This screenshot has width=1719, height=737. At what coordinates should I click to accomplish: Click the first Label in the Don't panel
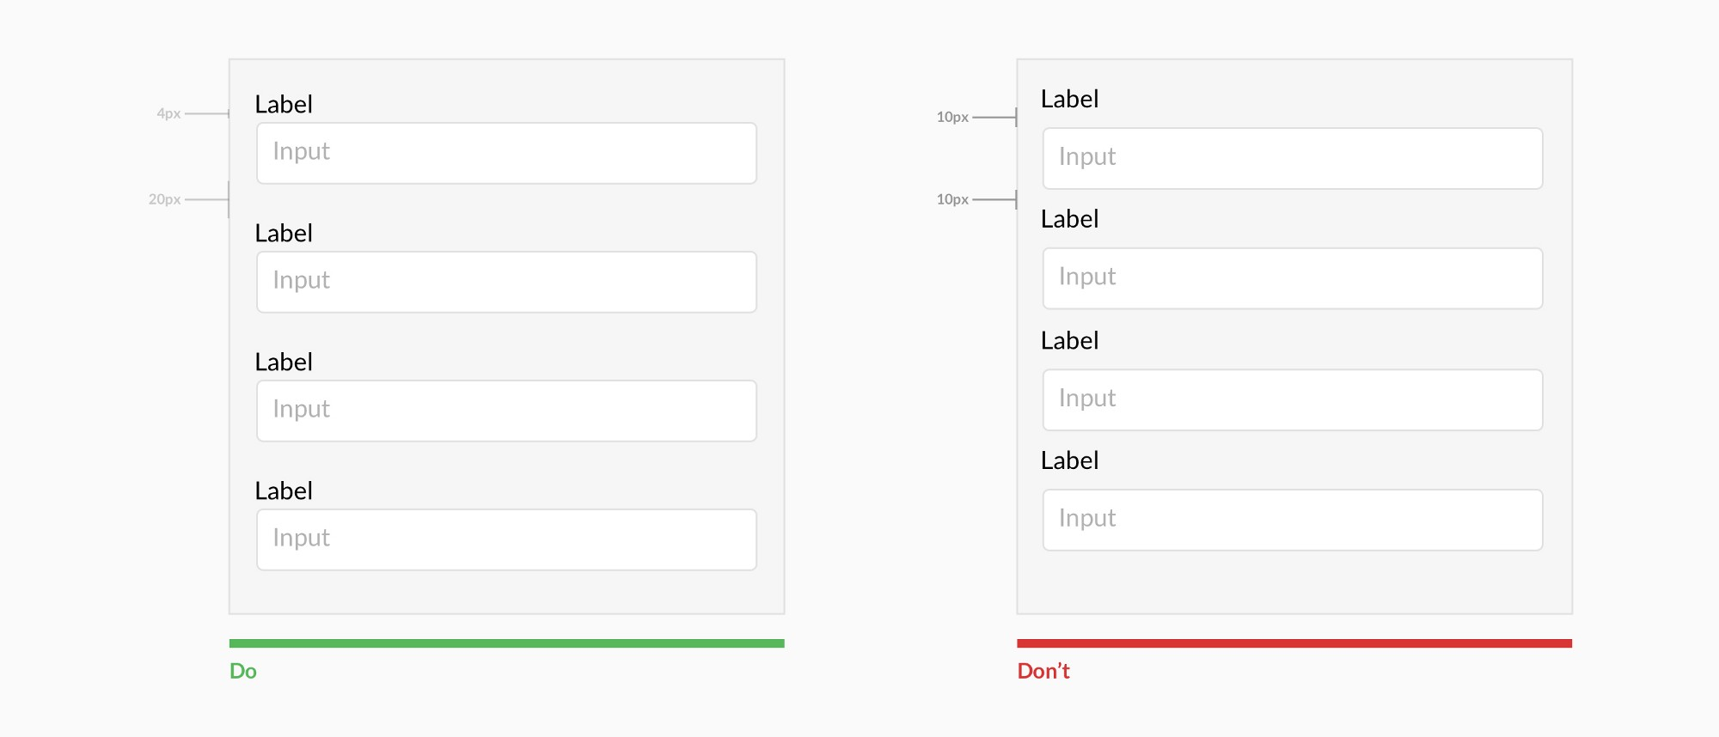tap(1069, 100)
